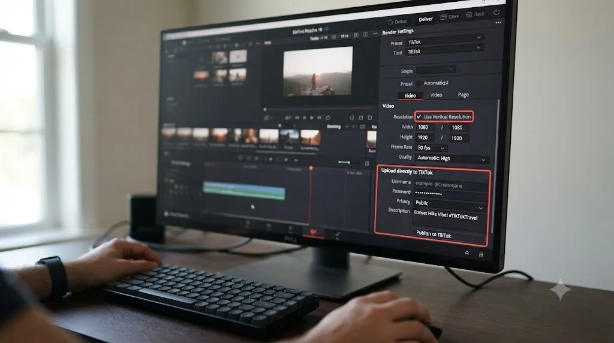This screenshot has width=614, height=343.
Task: Open the highlighted Deliver page tab
Action: pyautogui.click(x=425, y=19)
